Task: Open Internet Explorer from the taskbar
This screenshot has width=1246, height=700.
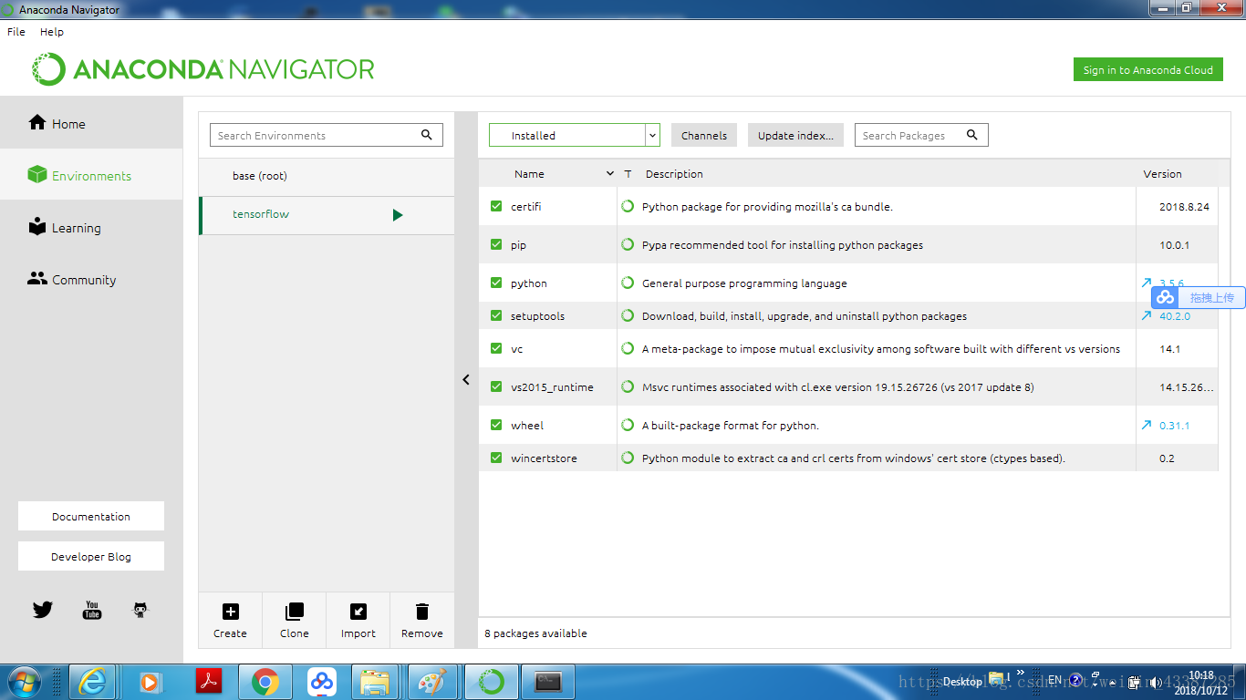Action: click(x=92, y=682)
